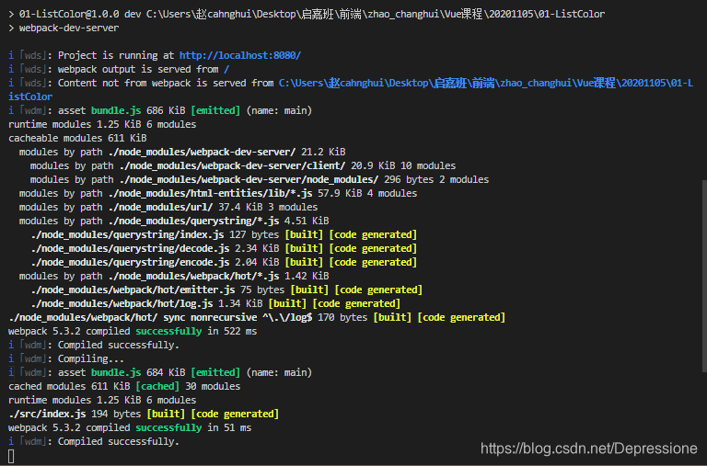The height and width of the screenshot is (466, 707).
Task: Click the "webpack-dev-server" command line text
Action: tap(69, 28)
